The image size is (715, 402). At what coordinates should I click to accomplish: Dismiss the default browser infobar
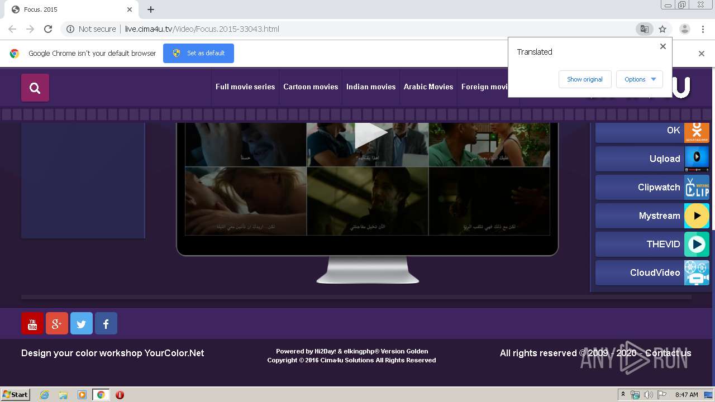click(x=702, y=54)
